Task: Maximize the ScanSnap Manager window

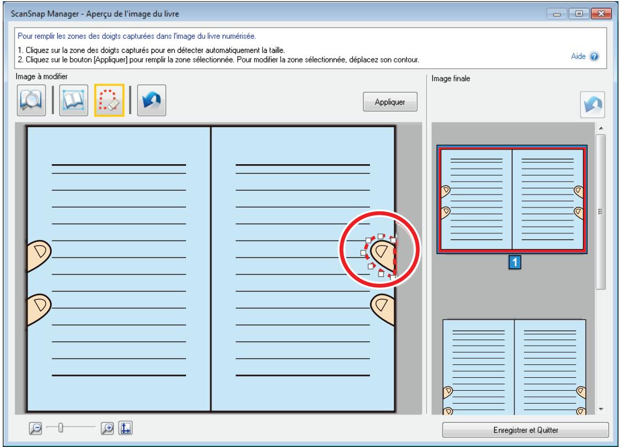Action: coord(579,14)
